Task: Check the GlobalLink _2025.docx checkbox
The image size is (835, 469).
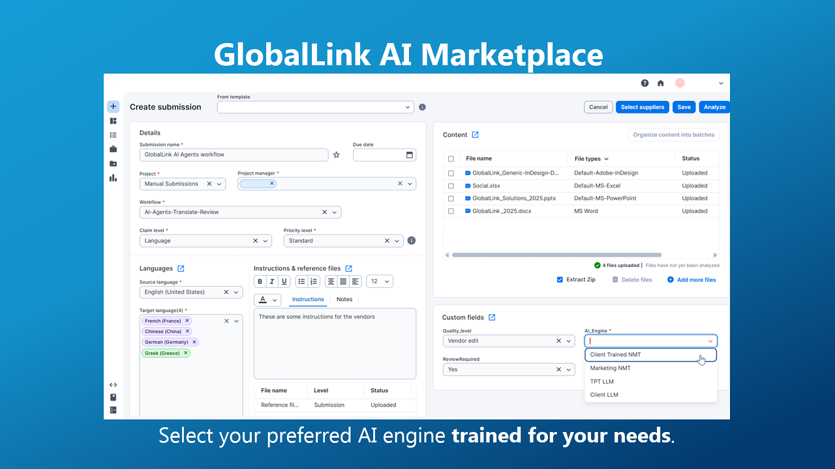Action: (451, 211)
